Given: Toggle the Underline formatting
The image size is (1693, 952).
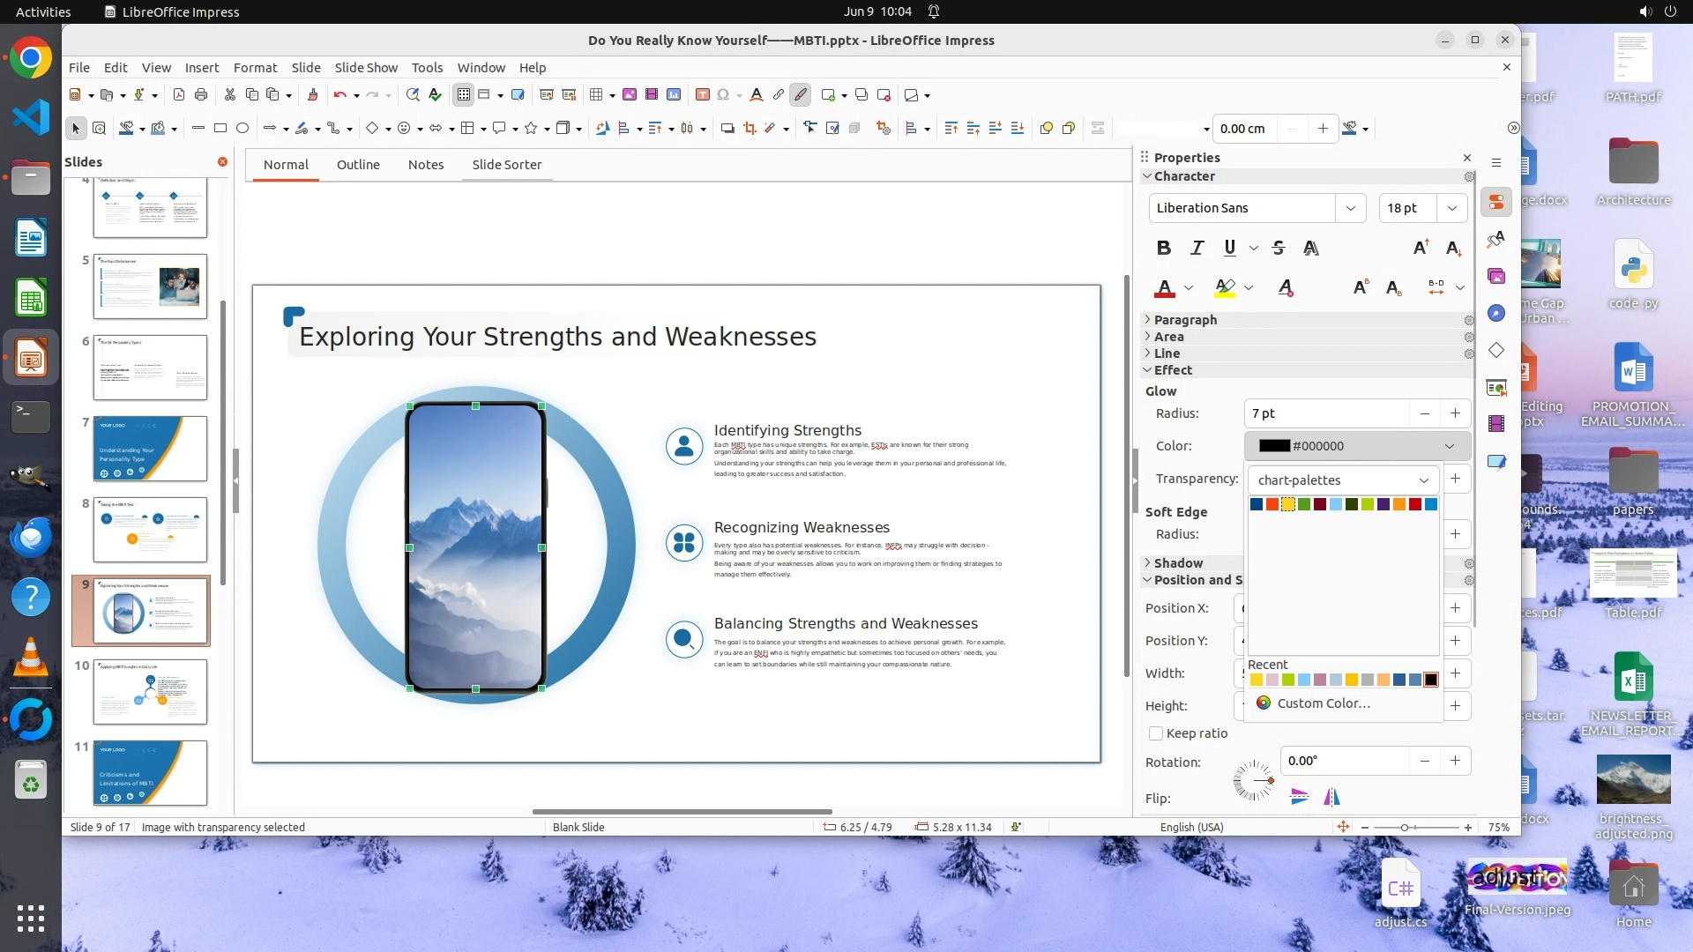Looking at the screenshot, I should 1229,249.
